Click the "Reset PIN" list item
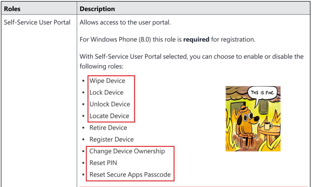The image size is (313, 187). [x=103, y=163]
